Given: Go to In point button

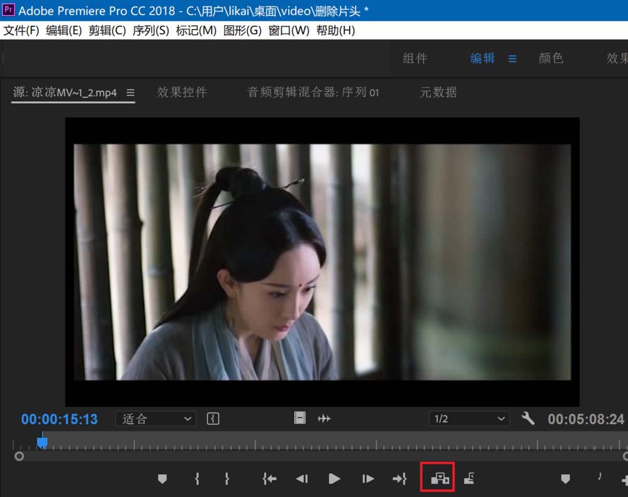Looking at the screenshot, I should (269, 479).
